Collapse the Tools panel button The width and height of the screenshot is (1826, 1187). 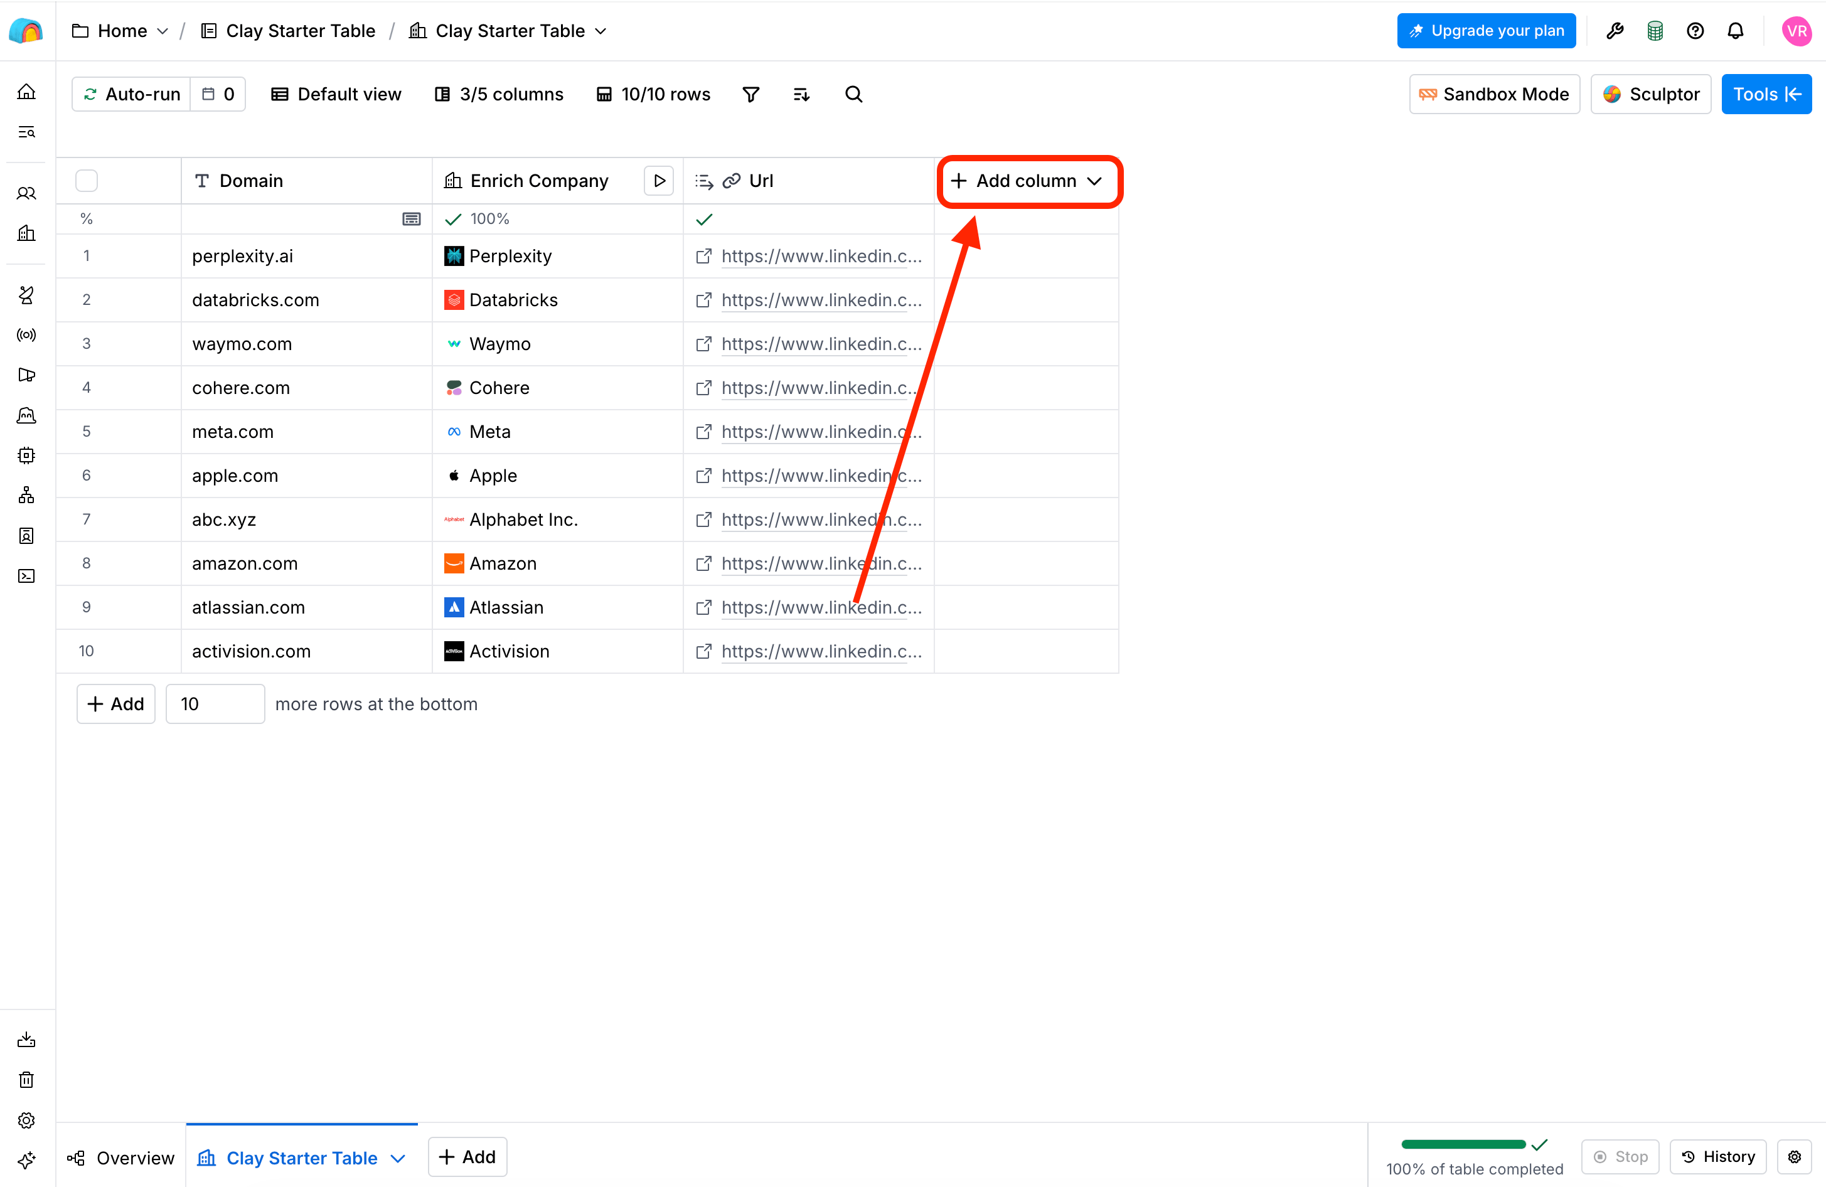pyautogui.click(x=1767, y=94)
